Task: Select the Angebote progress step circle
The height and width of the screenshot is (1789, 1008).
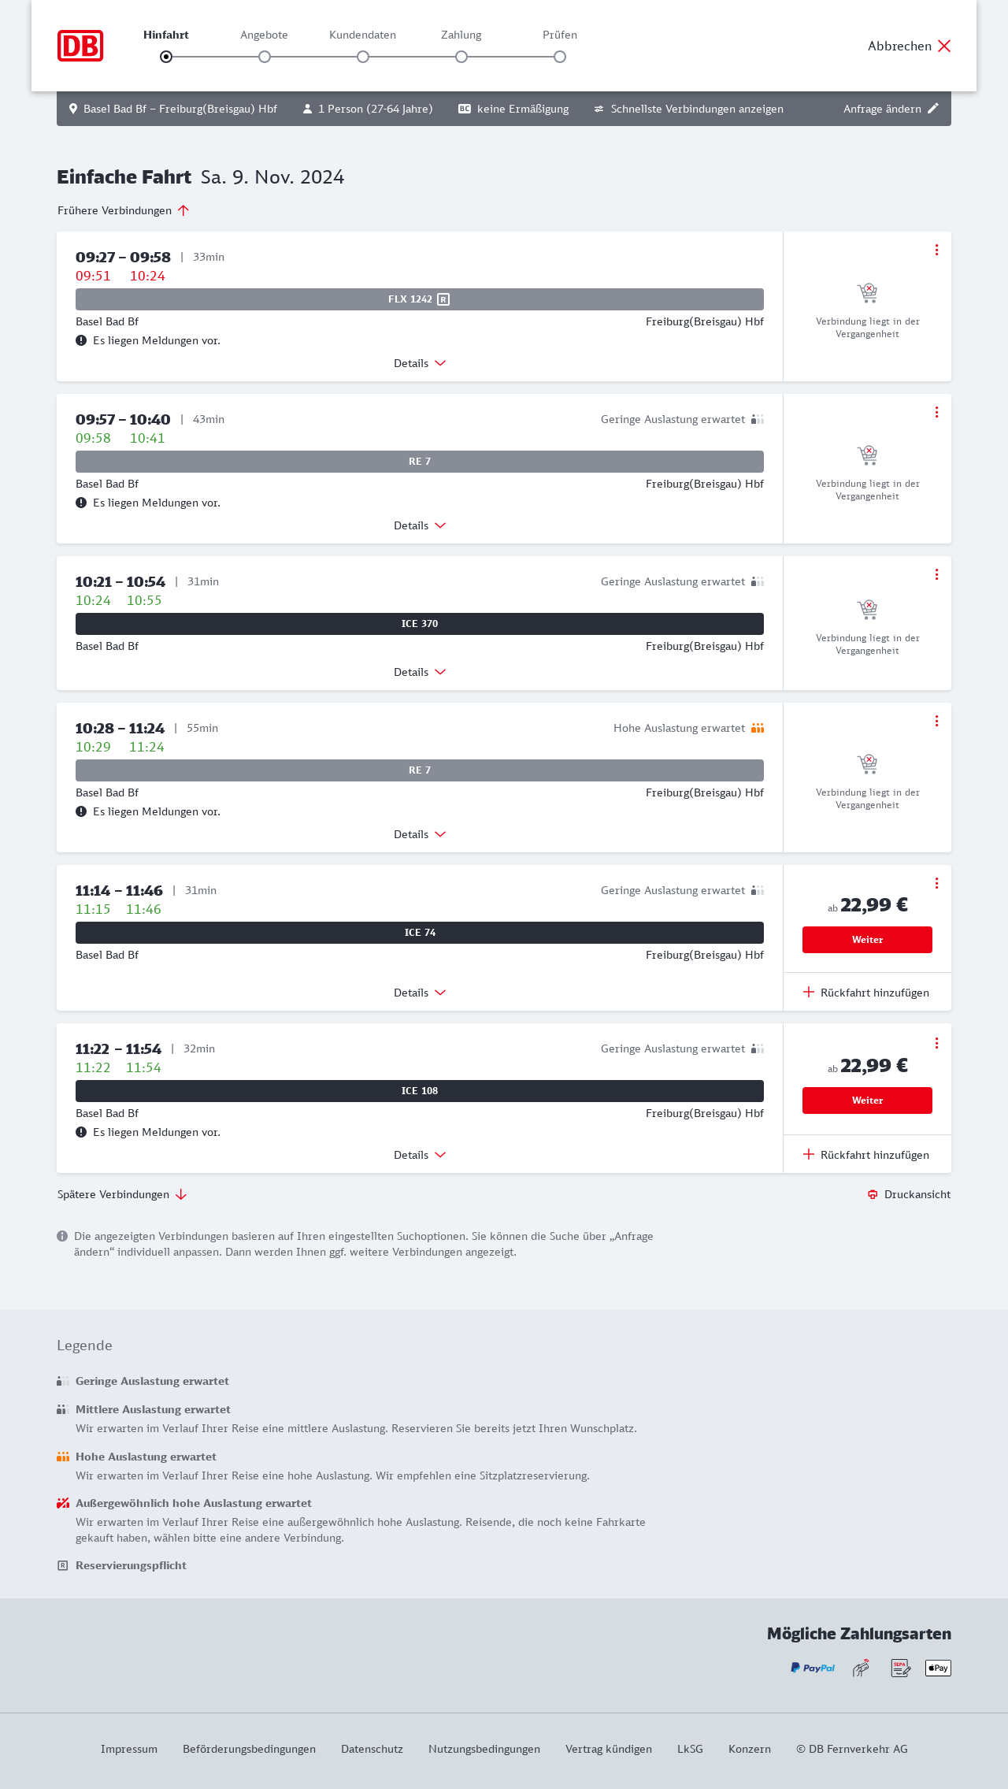Action: pyautogui.click(x=265, y=57)
